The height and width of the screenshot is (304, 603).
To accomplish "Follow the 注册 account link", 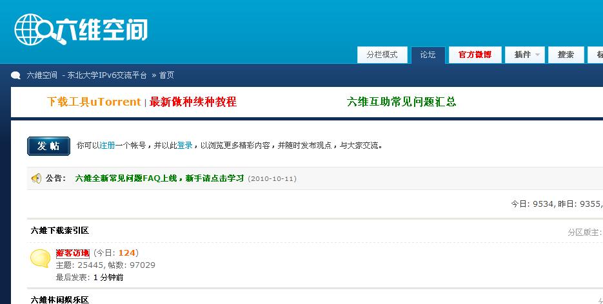I will tap(107, 146).
